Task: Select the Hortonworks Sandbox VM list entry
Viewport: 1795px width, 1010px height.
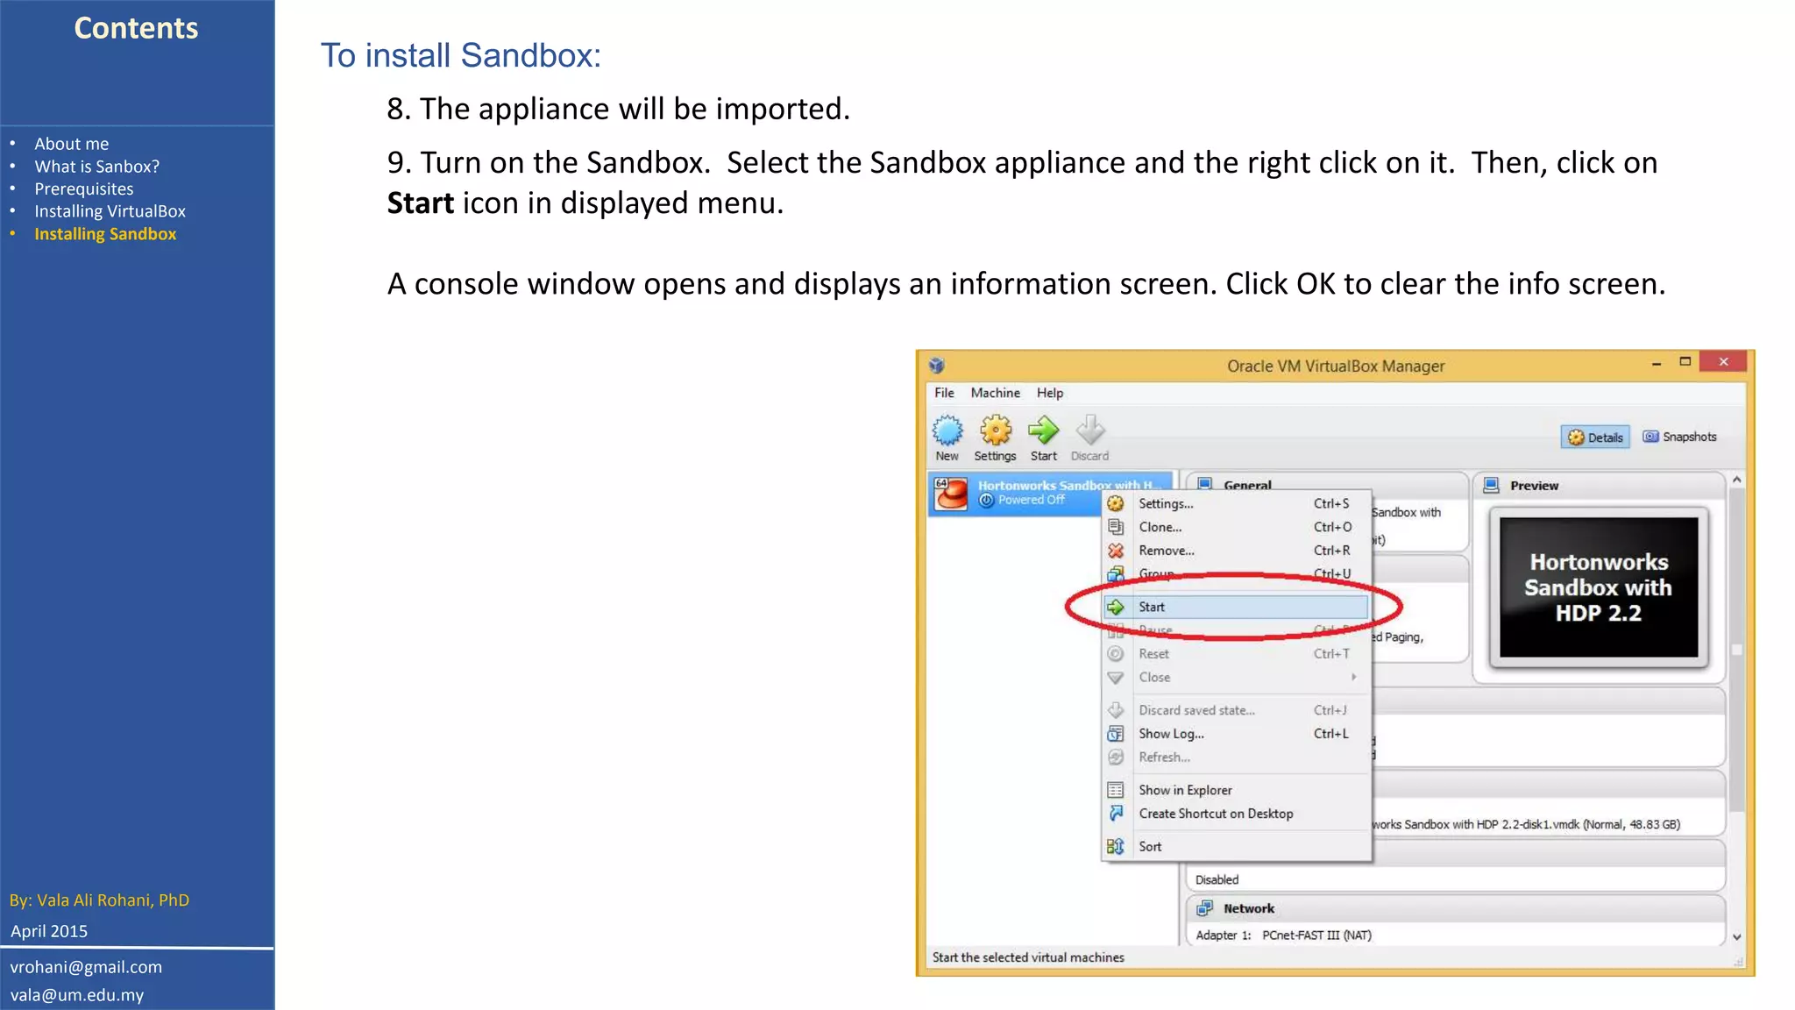Action: coord(1050,494)
